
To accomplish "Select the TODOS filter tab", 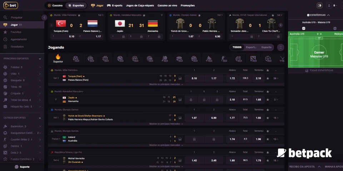I will [x=237, y=47].
